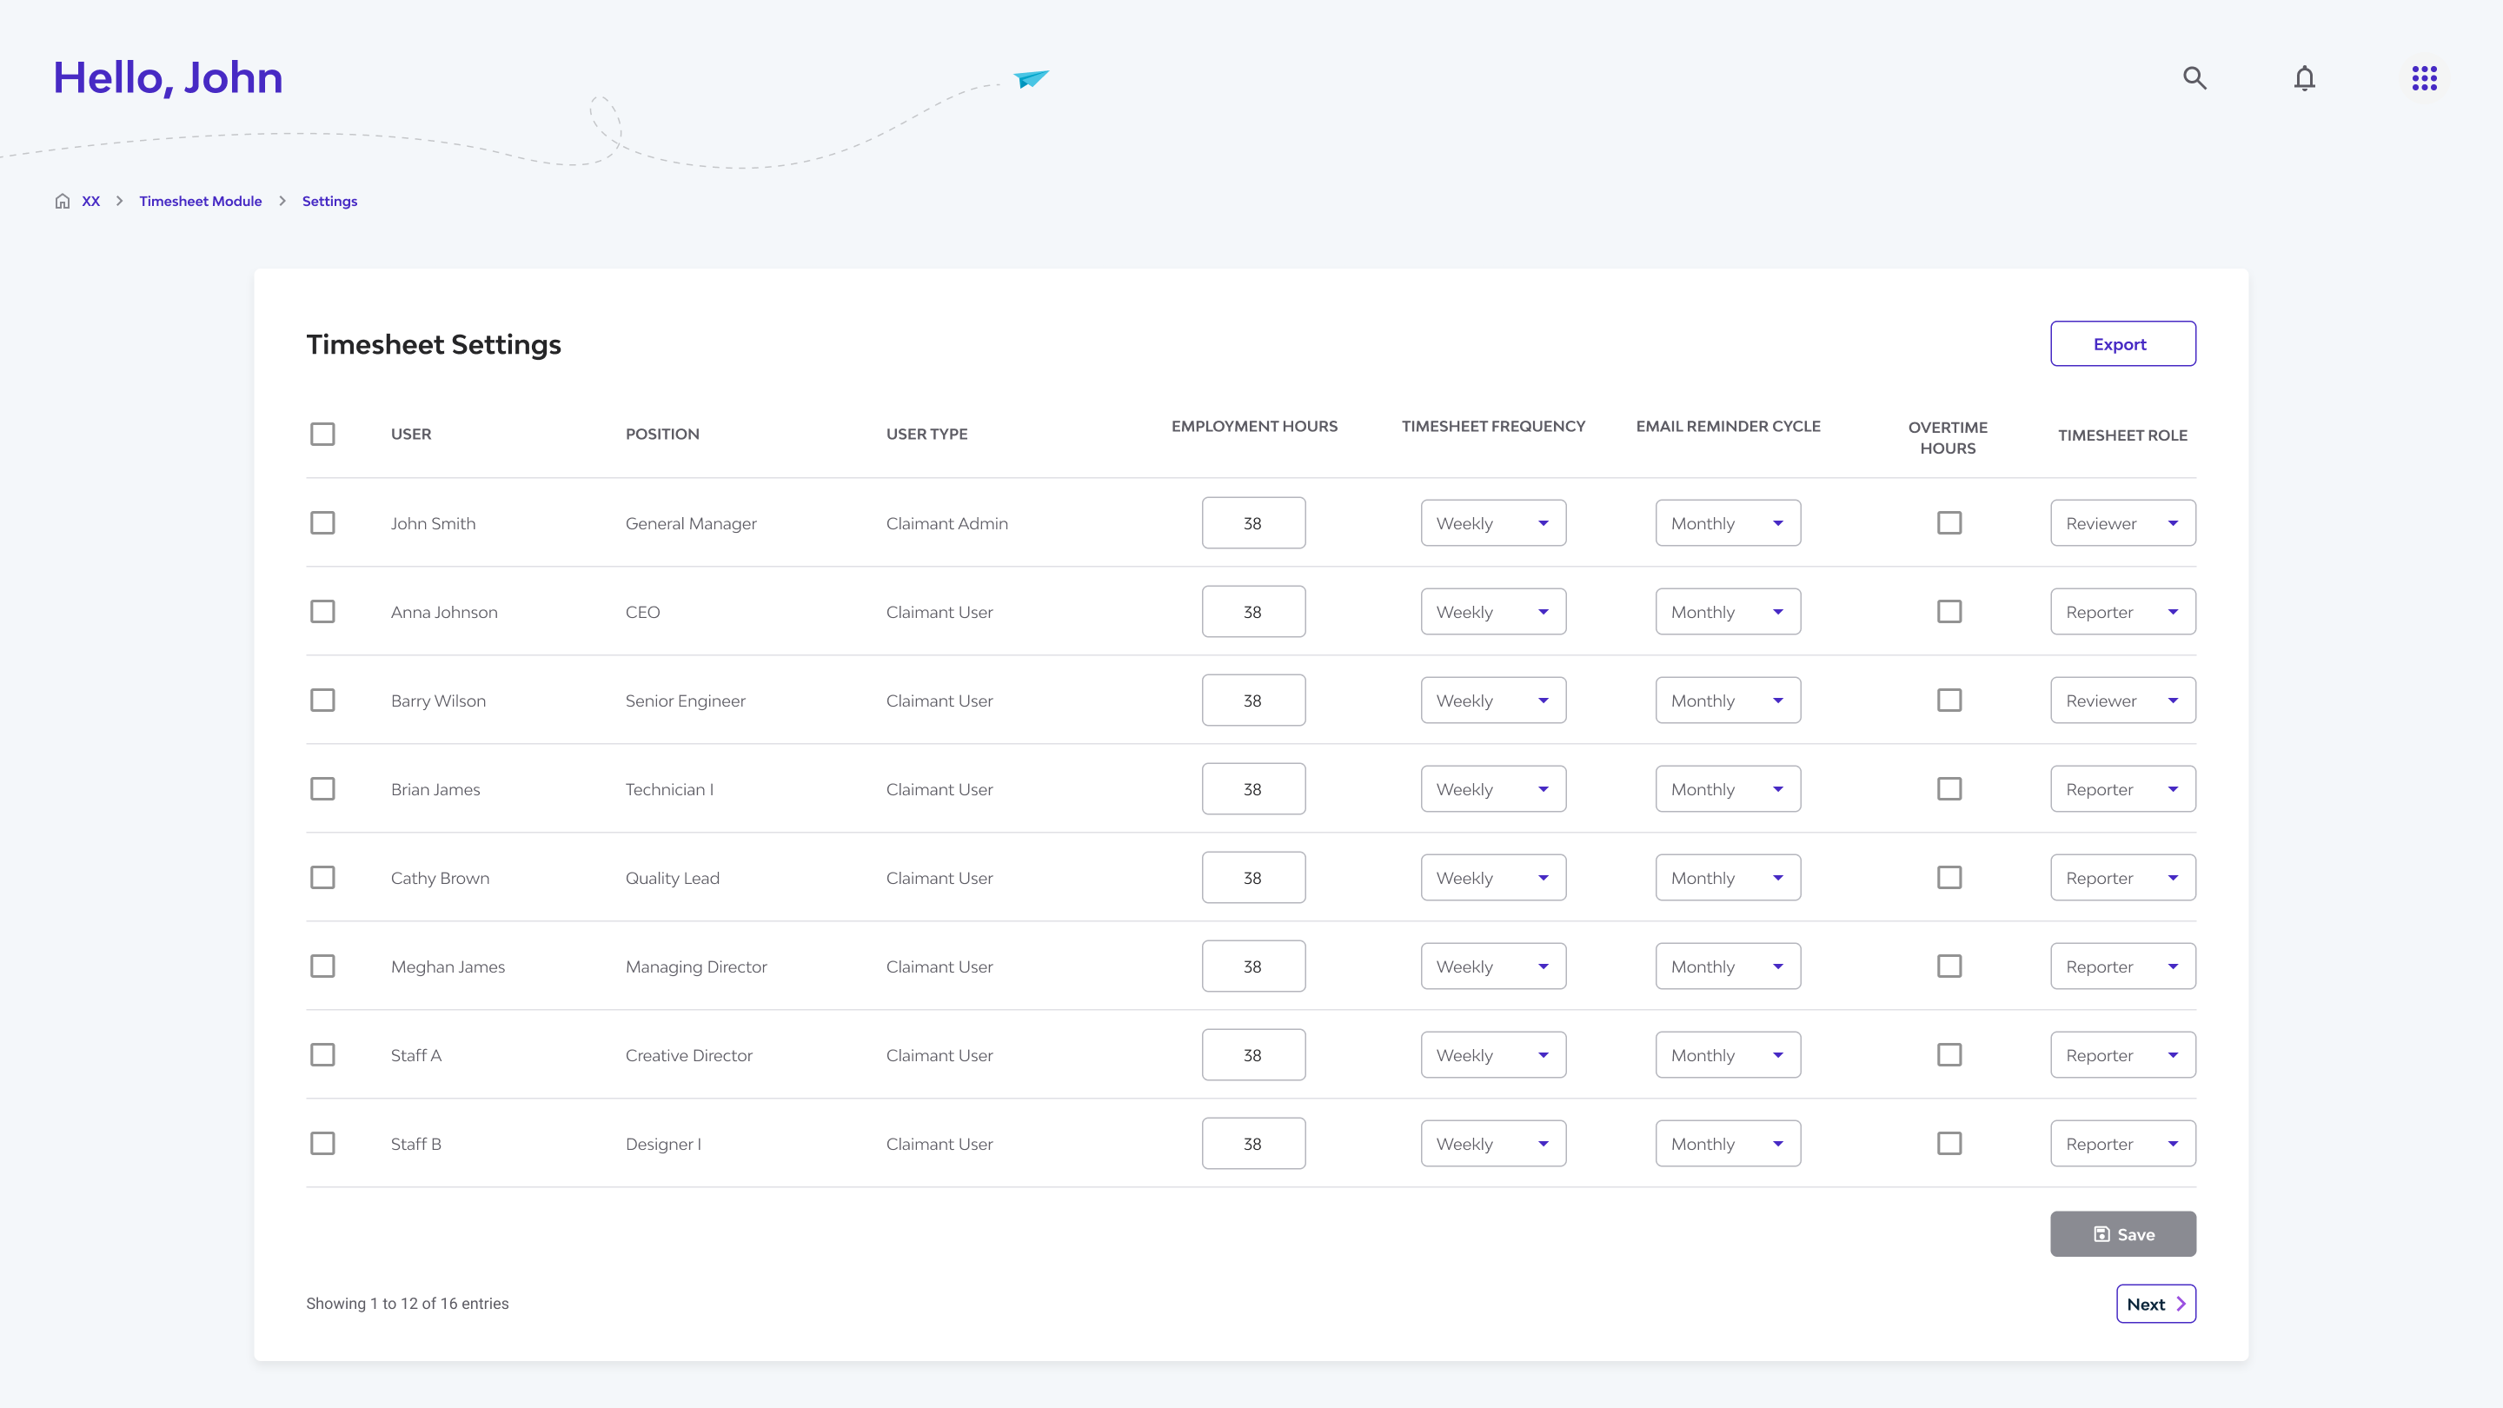Image resolution: width=2503 pixels, height=1408 pixels.
Task: Click the 'General Manager' position cell
Action: coord(691,522)
